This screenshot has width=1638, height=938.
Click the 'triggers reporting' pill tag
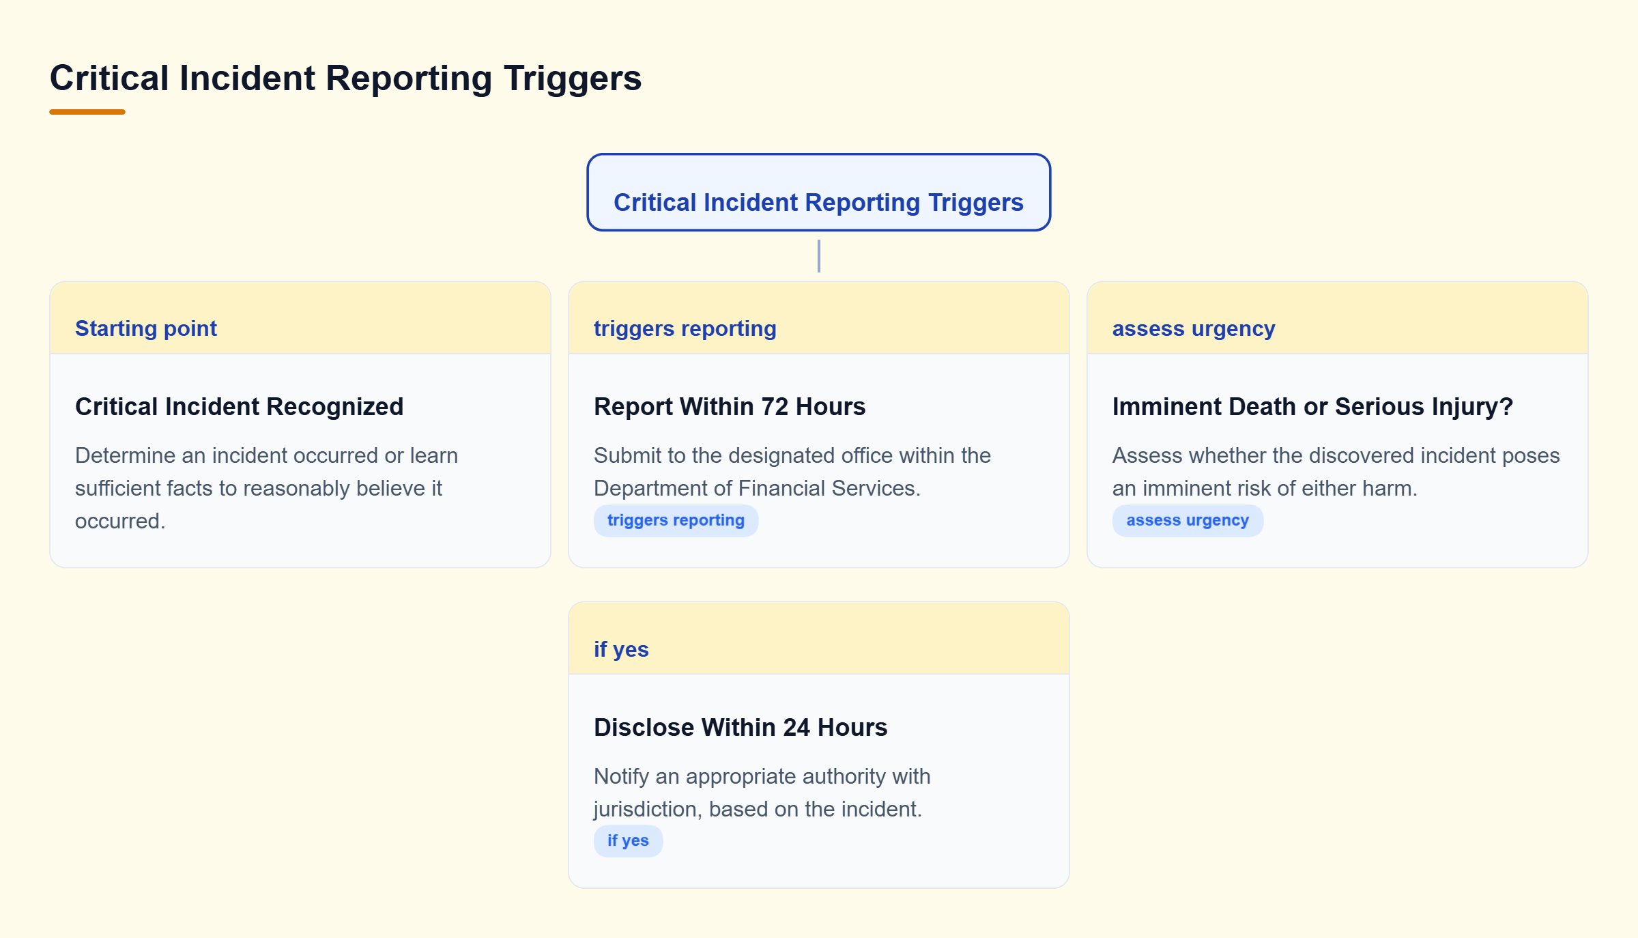pyautogui.click(x=676, y=520)
